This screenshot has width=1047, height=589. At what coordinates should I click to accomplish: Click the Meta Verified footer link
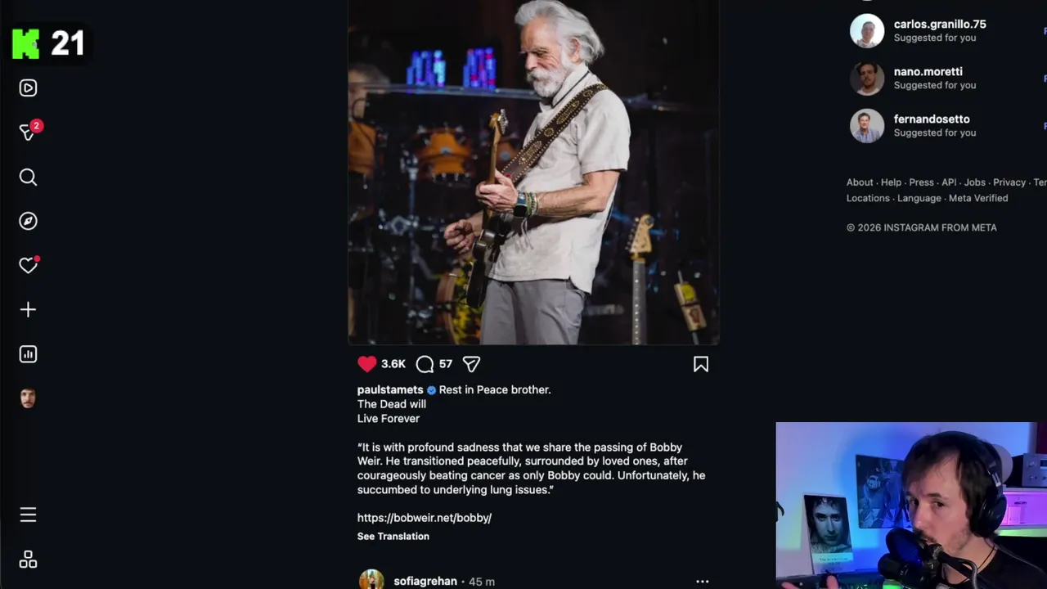978,198
